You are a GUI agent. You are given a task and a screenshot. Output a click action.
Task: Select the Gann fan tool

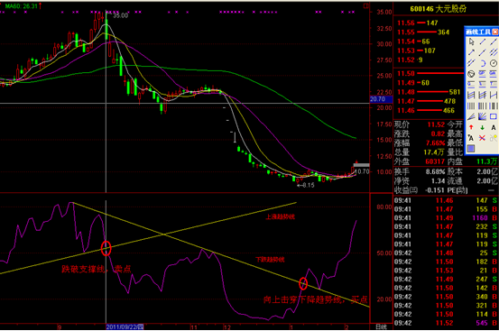point(483,116)
